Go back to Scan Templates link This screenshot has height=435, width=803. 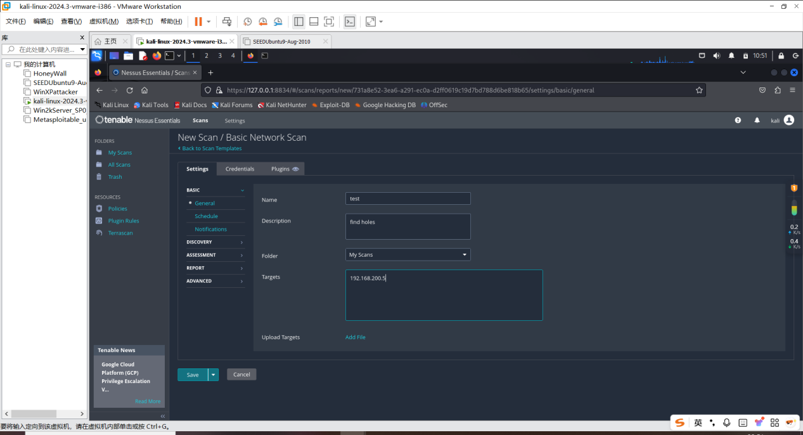click(x=210, y=148)
